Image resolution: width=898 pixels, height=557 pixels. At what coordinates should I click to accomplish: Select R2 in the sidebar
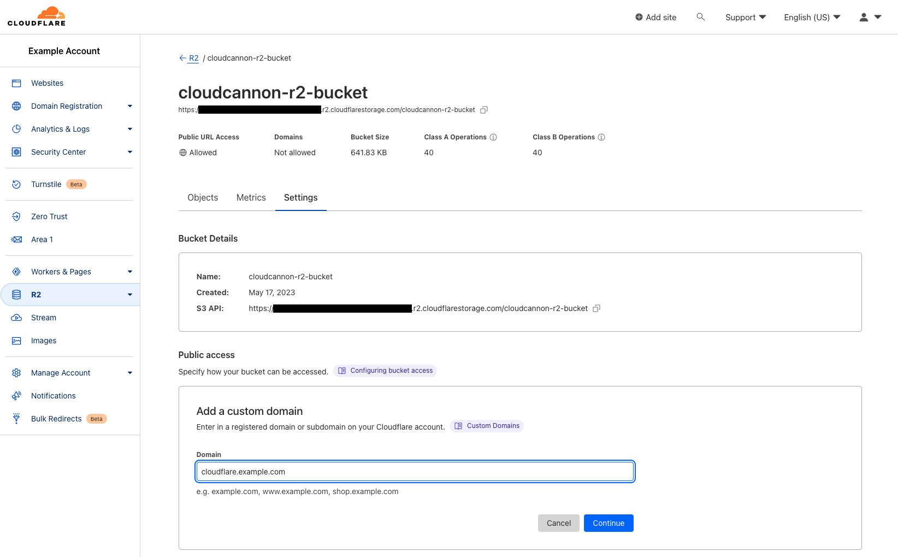tap(36, 294)
